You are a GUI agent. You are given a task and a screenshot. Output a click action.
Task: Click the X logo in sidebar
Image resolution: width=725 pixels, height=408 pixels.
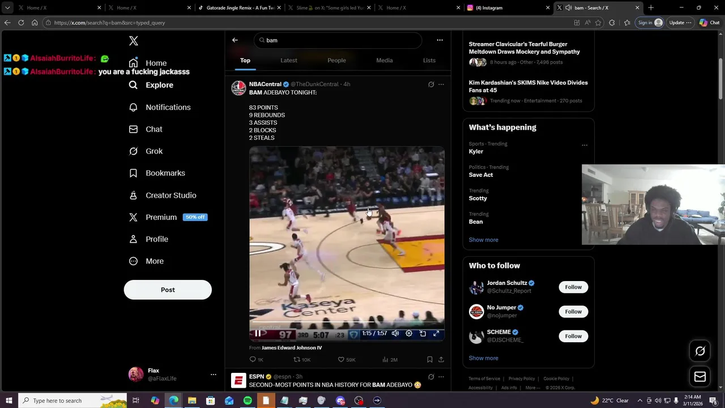(134, 41)
